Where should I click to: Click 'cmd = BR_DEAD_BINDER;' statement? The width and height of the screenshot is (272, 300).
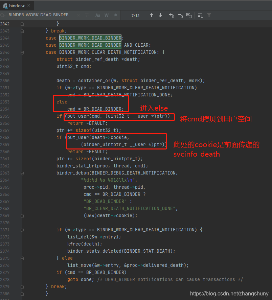[95, 109]
